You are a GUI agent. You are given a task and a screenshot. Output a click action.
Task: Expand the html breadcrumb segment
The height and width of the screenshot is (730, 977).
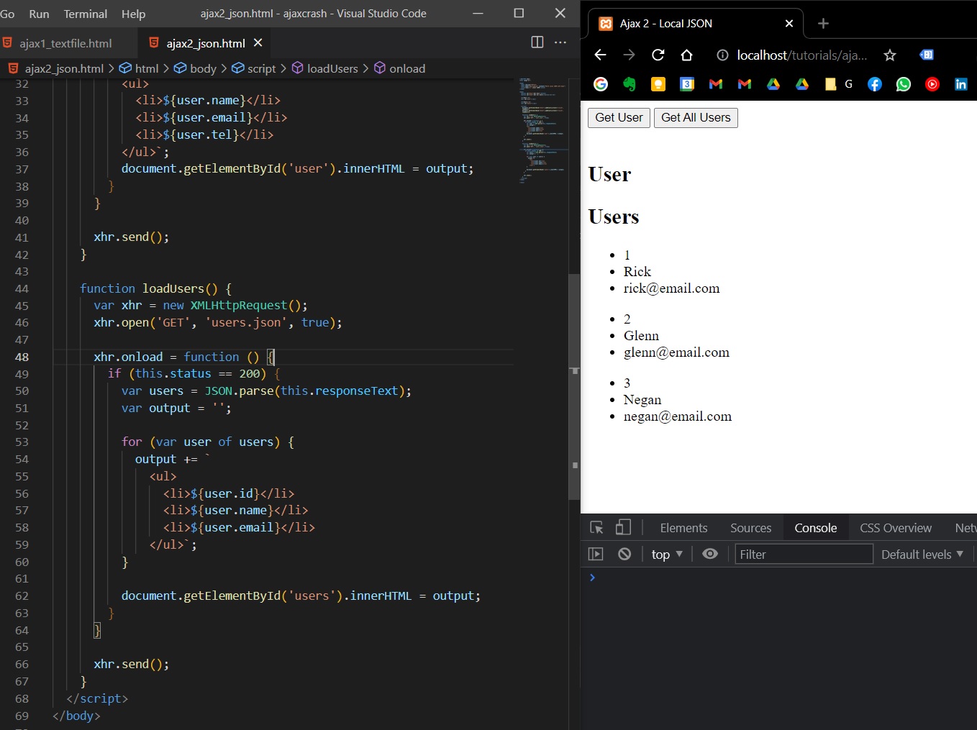(x=139, y=68)
